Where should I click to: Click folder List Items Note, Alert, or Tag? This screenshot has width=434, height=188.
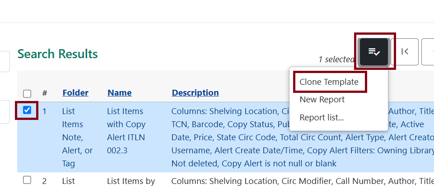77,137
